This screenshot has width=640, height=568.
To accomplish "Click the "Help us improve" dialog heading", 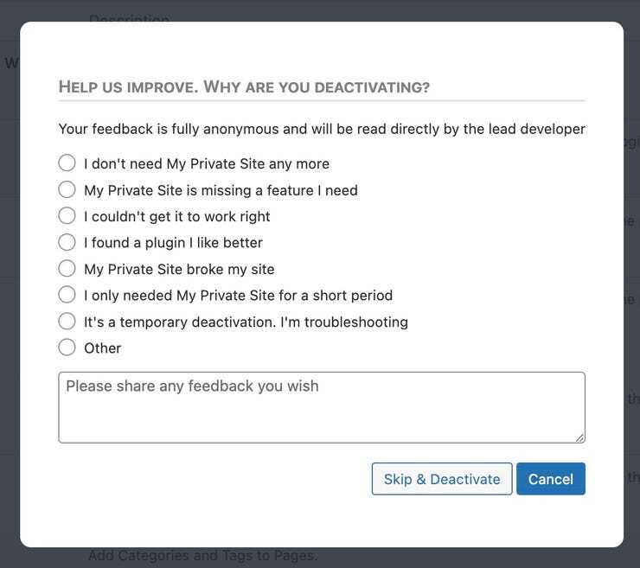I will [244, 87].
